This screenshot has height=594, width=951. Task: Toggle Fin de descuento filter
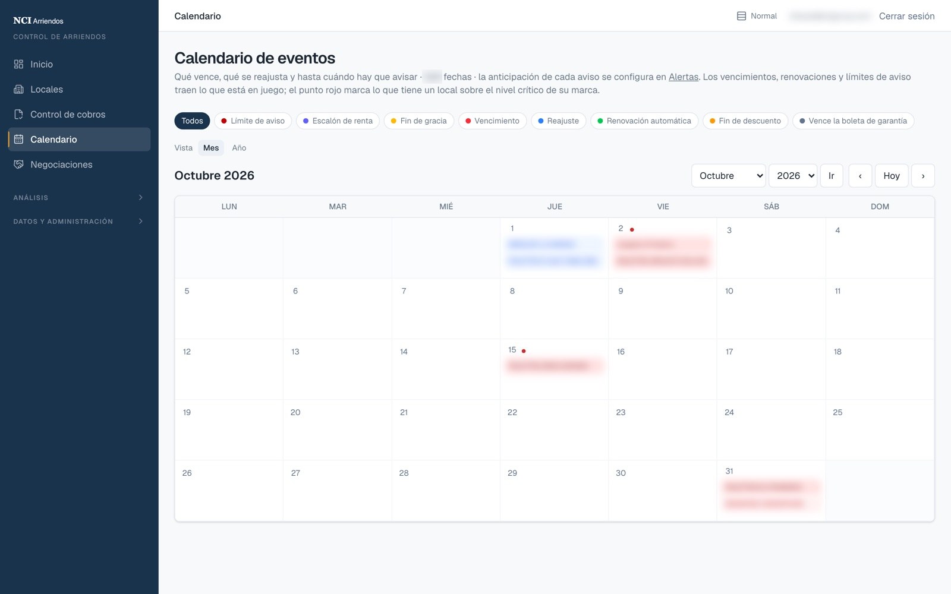[x=745, y=121]
